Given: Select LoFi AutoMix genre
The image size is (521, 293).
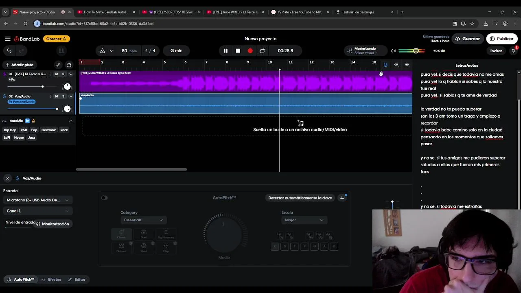Looking at the screenshot, I should point(7,138).
